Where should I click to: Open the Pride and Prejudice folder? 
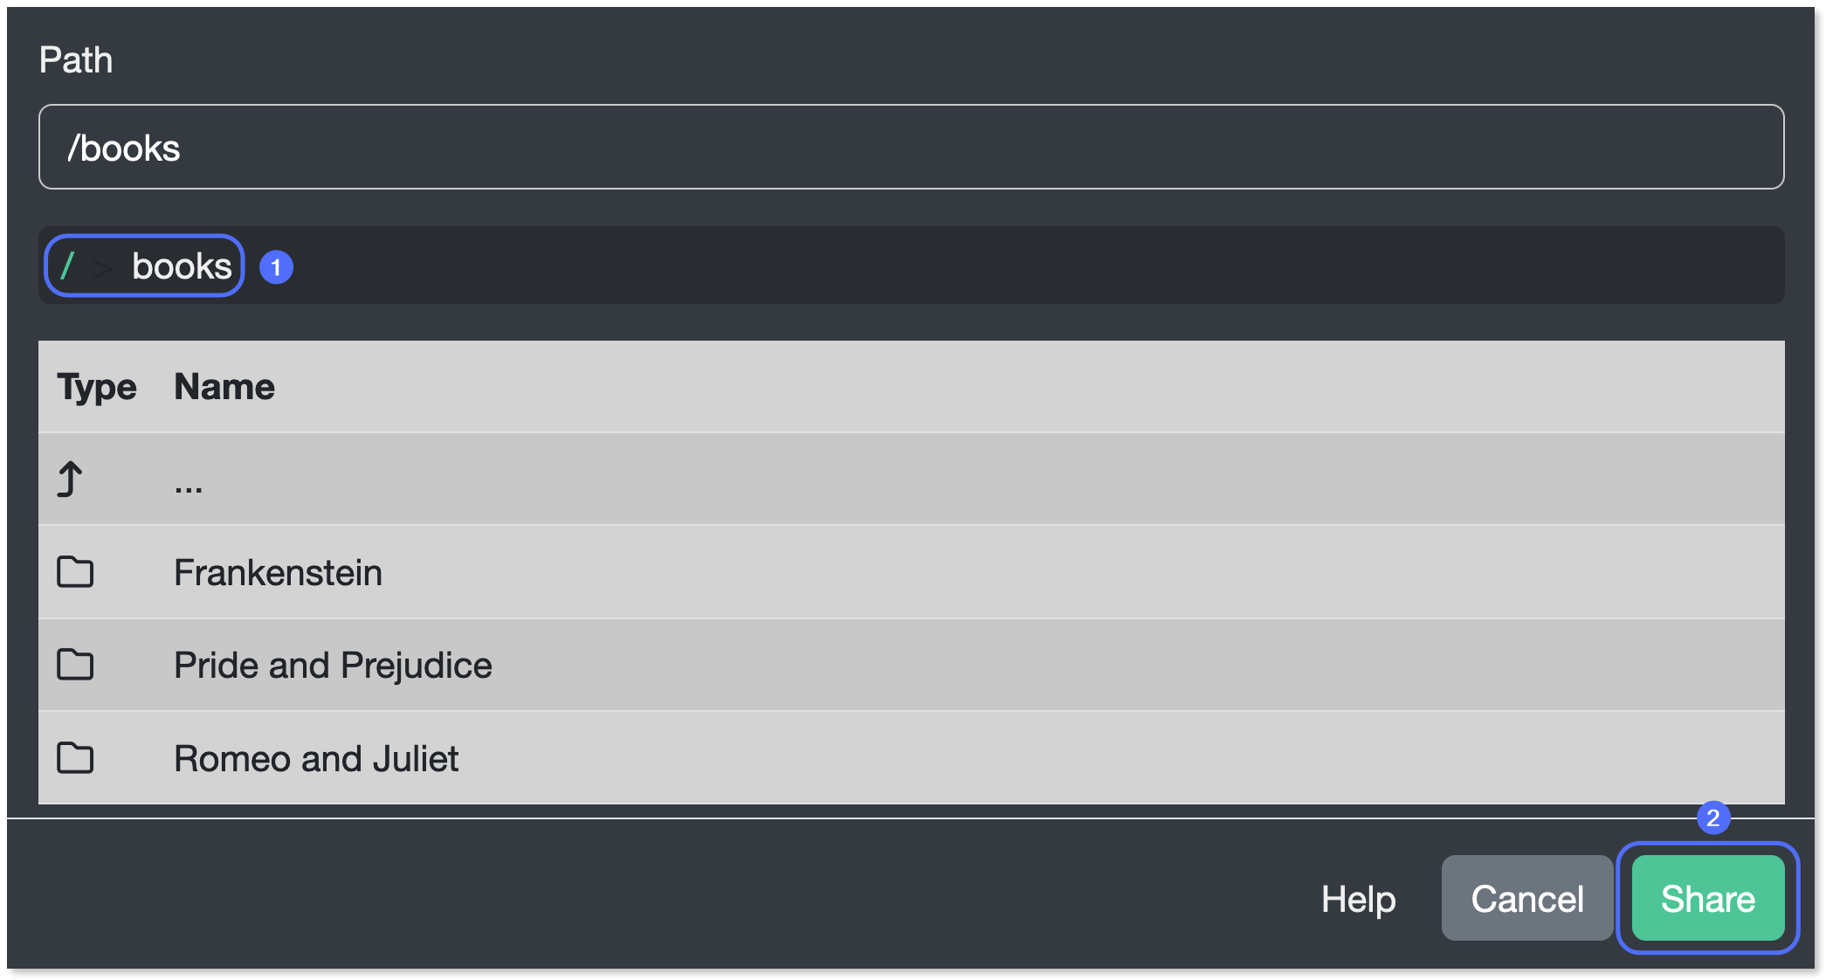pyautogui.click(x=333, y=666)
